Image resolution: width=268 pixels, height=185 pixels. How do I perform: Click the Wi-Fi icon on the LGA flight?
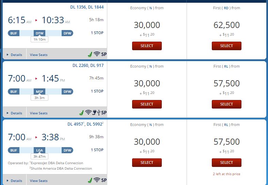[x=97, y=180]
